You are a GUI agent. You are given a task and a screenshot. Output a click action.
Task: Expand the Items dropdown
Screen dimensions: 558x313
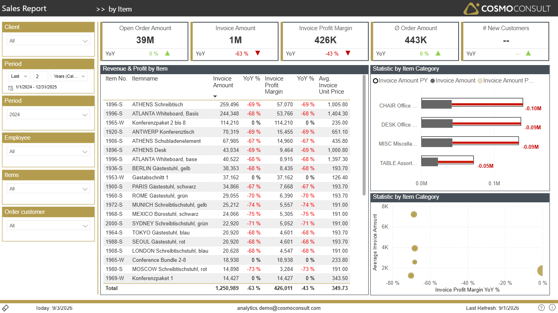point(49,189)
